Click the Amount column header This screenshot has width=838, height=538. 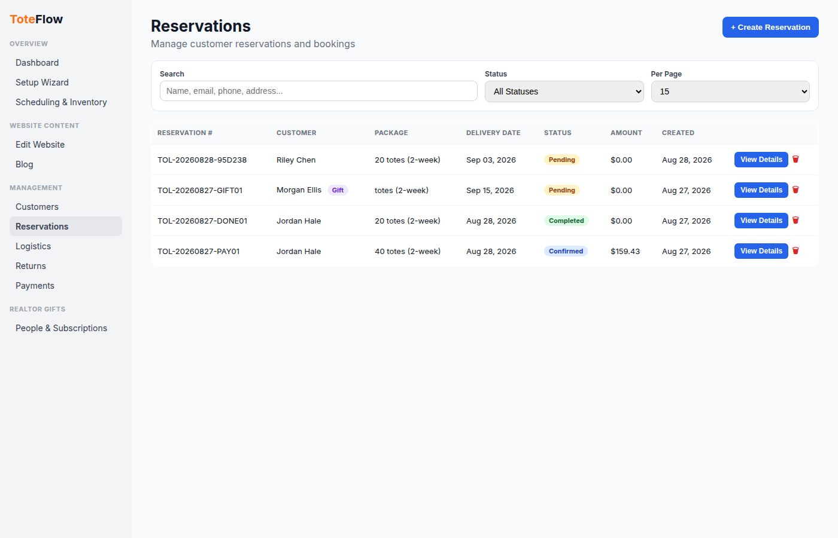[626, 133]
